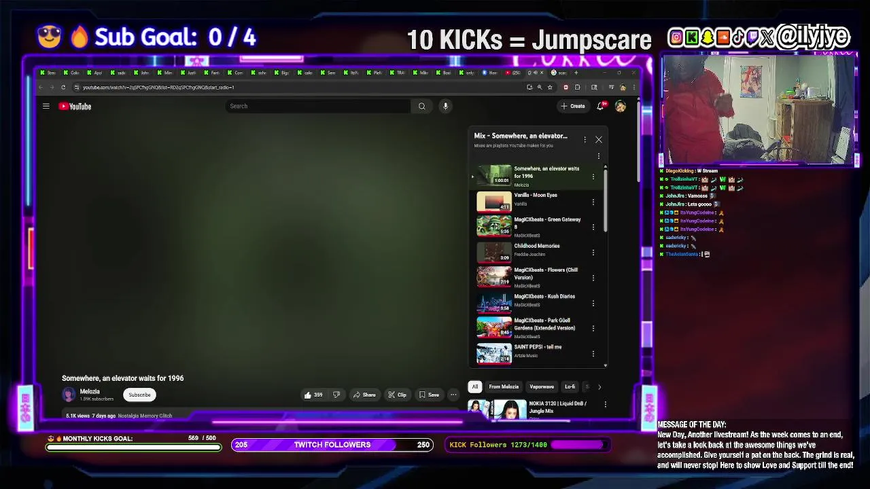870x489 pixels.
Task: Open the Create button
Action: point(573,106)
